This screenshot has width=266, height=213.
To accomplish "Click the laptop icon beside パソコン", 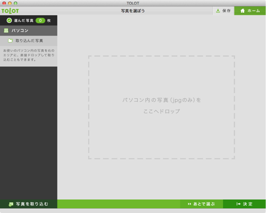I will 6,30.
